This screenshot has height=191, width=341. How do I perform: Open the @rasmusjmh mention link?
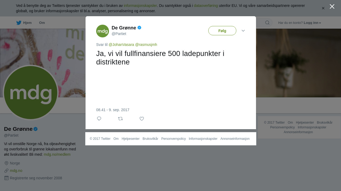[146, 45]
